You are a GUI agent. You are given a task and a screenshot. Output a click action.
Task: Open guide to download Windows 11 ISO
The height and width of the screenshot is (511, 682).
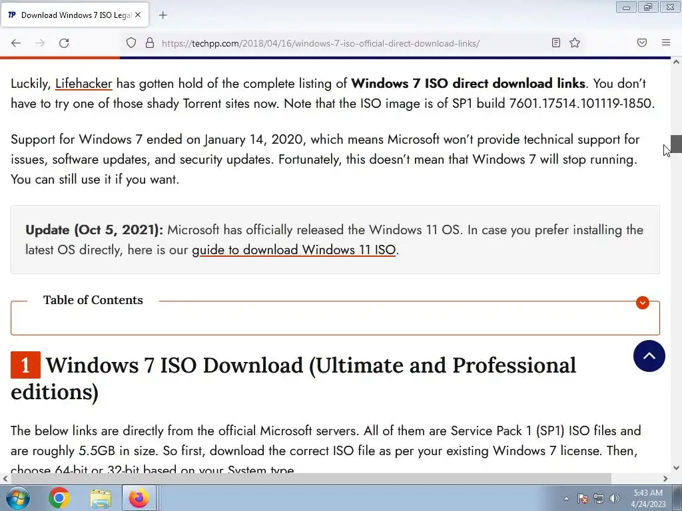(x=294, y=250)
